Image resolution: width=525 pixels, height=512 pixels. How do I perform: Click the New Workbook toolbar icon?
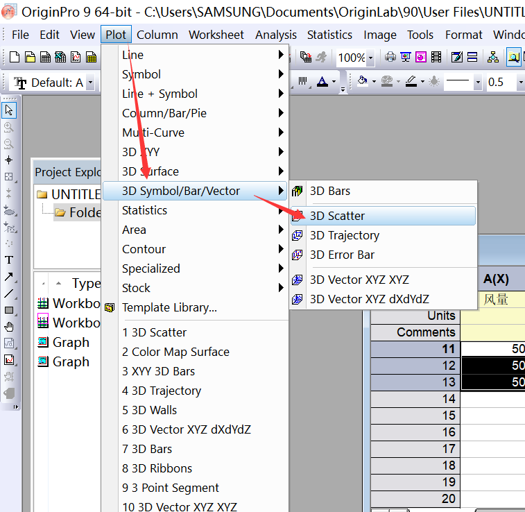click(x=45, y=58)
